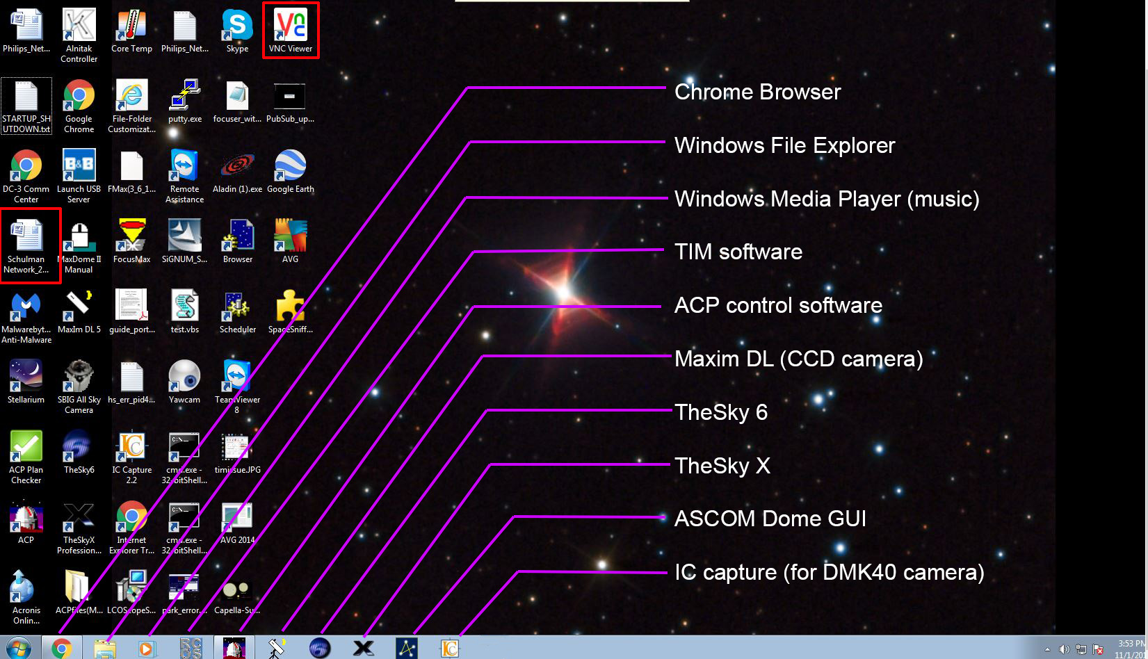This screenshot has width=1148, height=659.
Task: Open the FMax(3_6_1 file
Action: click(131, 171)
